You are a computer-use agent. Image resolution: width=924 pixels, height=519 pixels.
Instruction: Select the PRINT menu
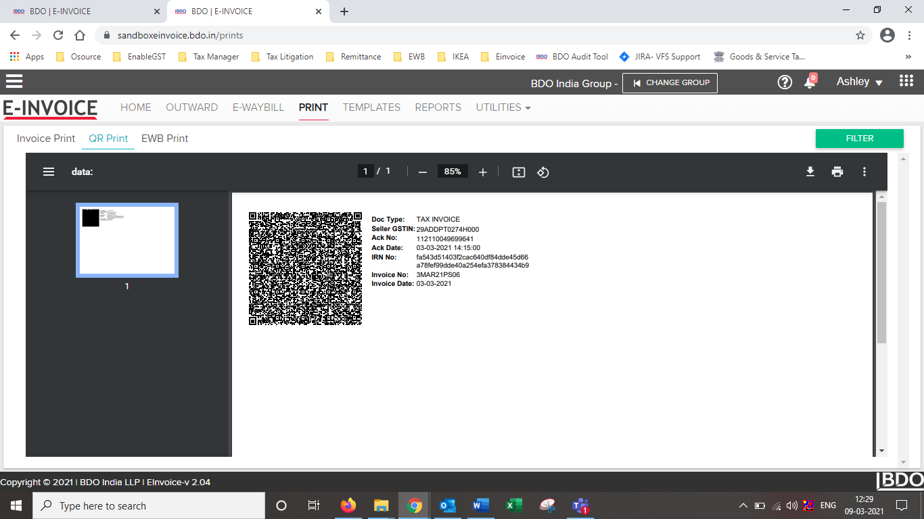point(313,107)
